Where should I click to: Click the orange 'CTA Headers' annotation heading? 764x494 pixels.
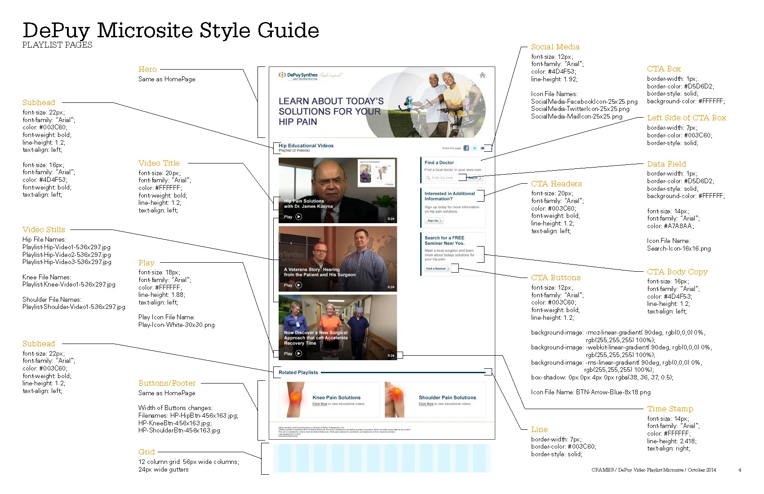click(x=556, y=184)
